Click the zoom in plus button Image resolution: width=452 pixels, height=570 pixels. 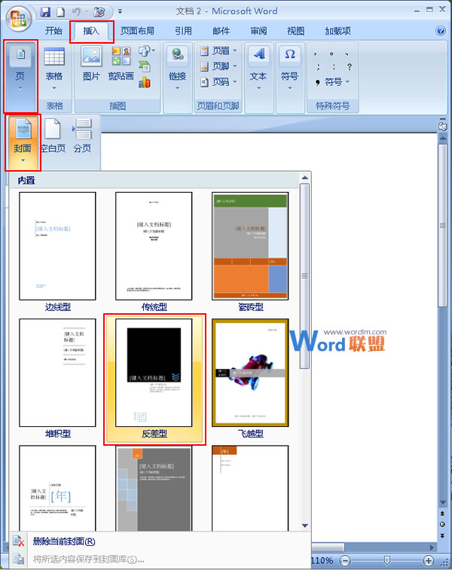(429, 560)
